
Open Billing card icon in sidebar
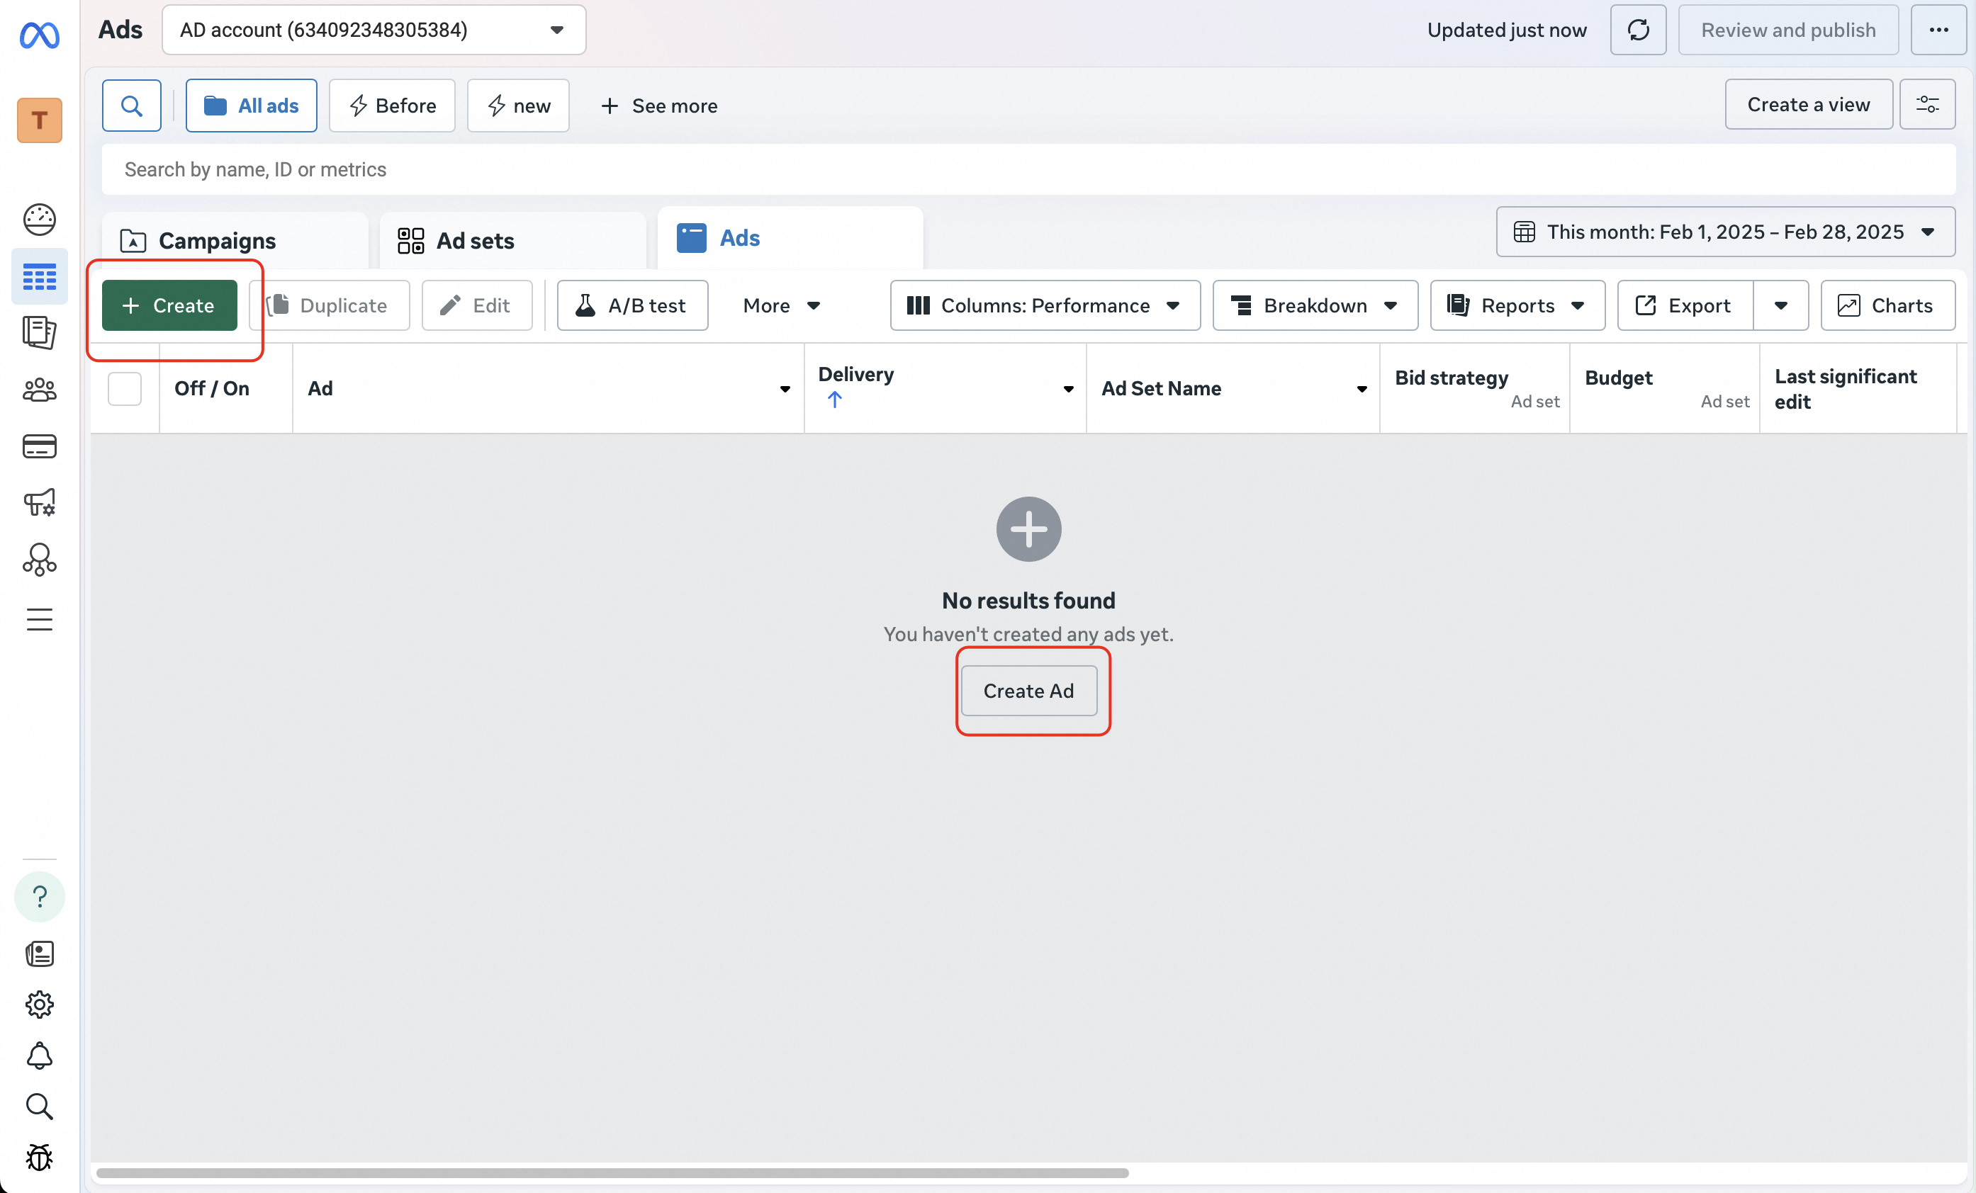click(x=39, y=446)
